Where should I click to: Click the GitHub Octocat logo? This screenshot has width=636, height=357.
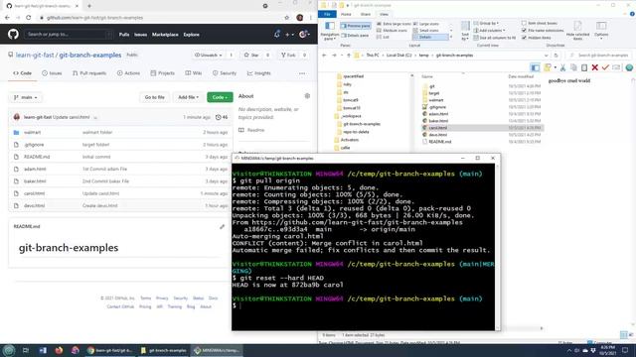13,34
